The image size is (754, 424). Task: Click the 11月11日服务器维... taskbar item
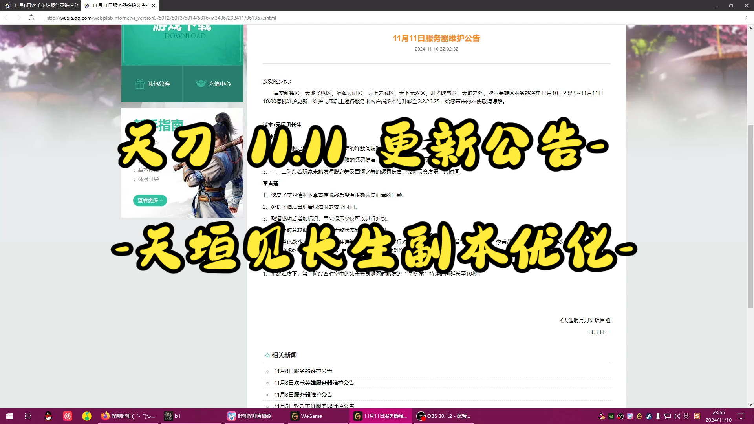[x=381, y=416]
